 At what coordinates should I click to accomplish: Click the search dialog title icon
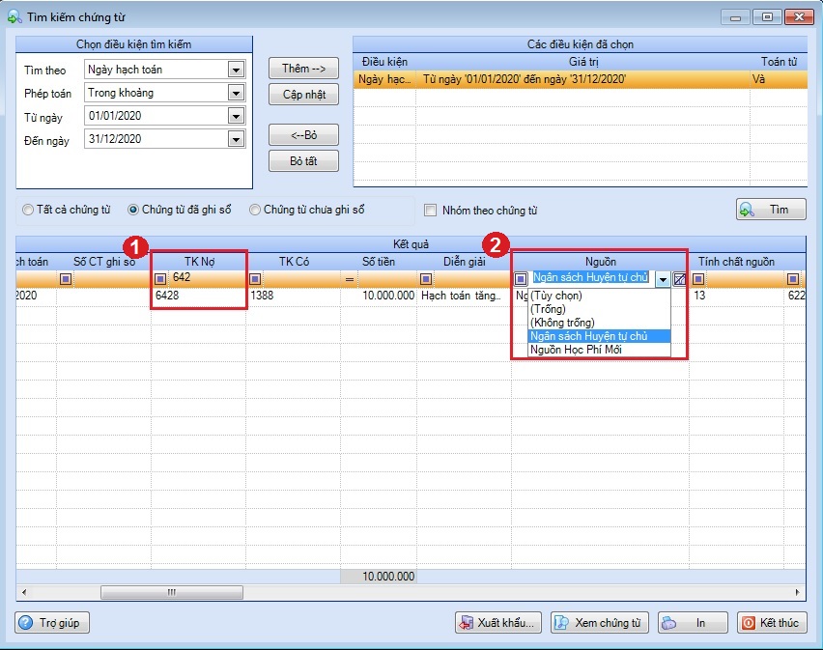click(x=14, y=16)
